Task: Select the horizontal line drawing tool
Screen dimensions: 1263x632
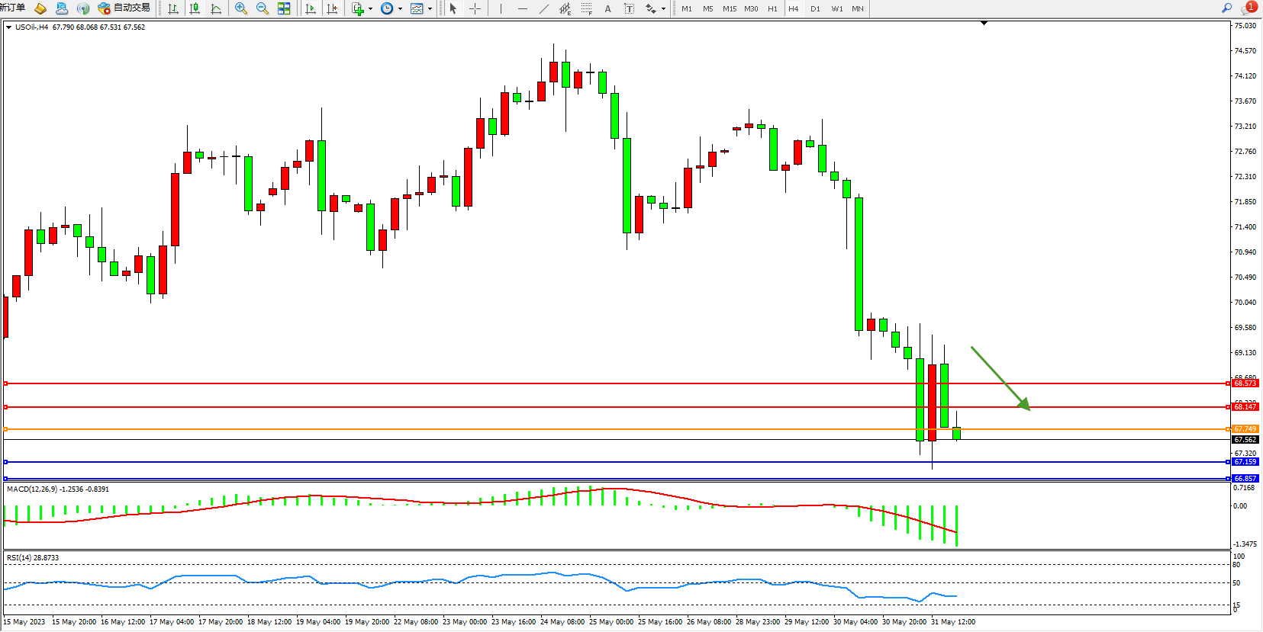Action: tap(522, 8)
